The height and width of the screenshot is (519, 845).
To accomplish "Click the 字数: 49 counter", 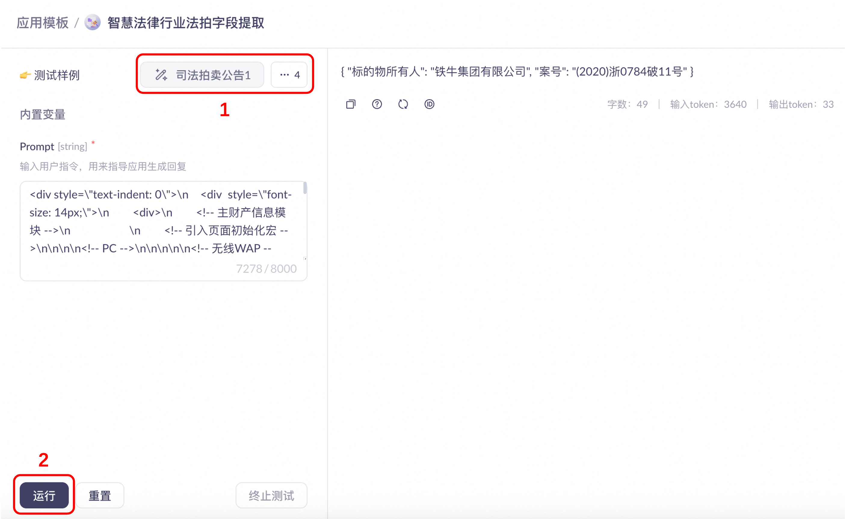I will (x=627, y=104).
